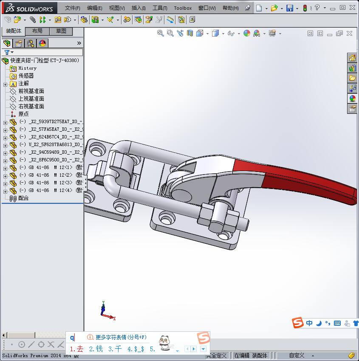Viewport: 359px width, 361px height.
Task: Toggle Sogou moon full/half-width mode
Action: pyautogui.click(x=319, y=323)
